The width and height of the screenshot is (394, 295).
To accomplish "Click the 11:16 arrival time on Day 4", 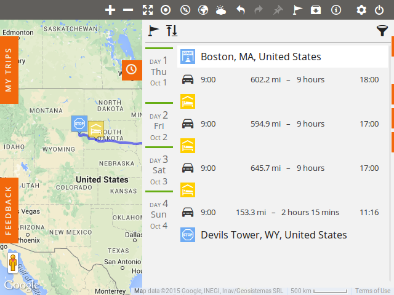I will pos(369,212).
